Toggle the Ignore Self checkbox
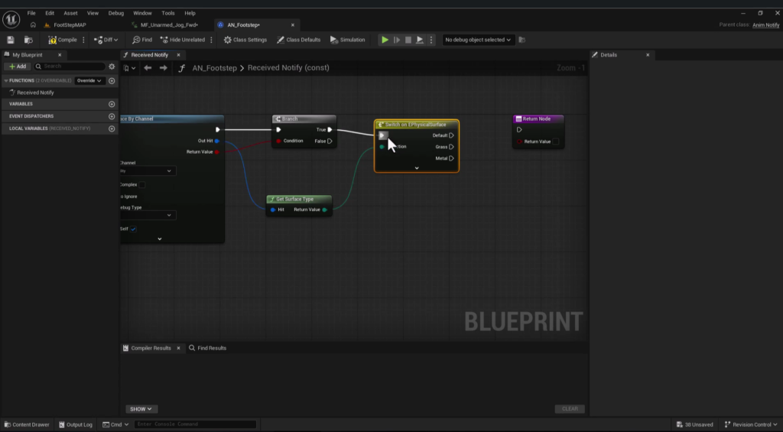783x432 pixels. (133, 229)
